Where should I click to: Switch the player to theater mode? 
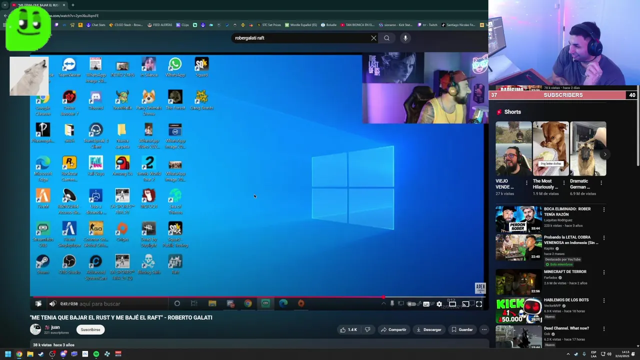click(452, 304)
